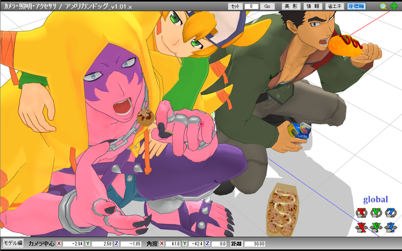Toggle the 省エネ power saving button

pos(335,6)
